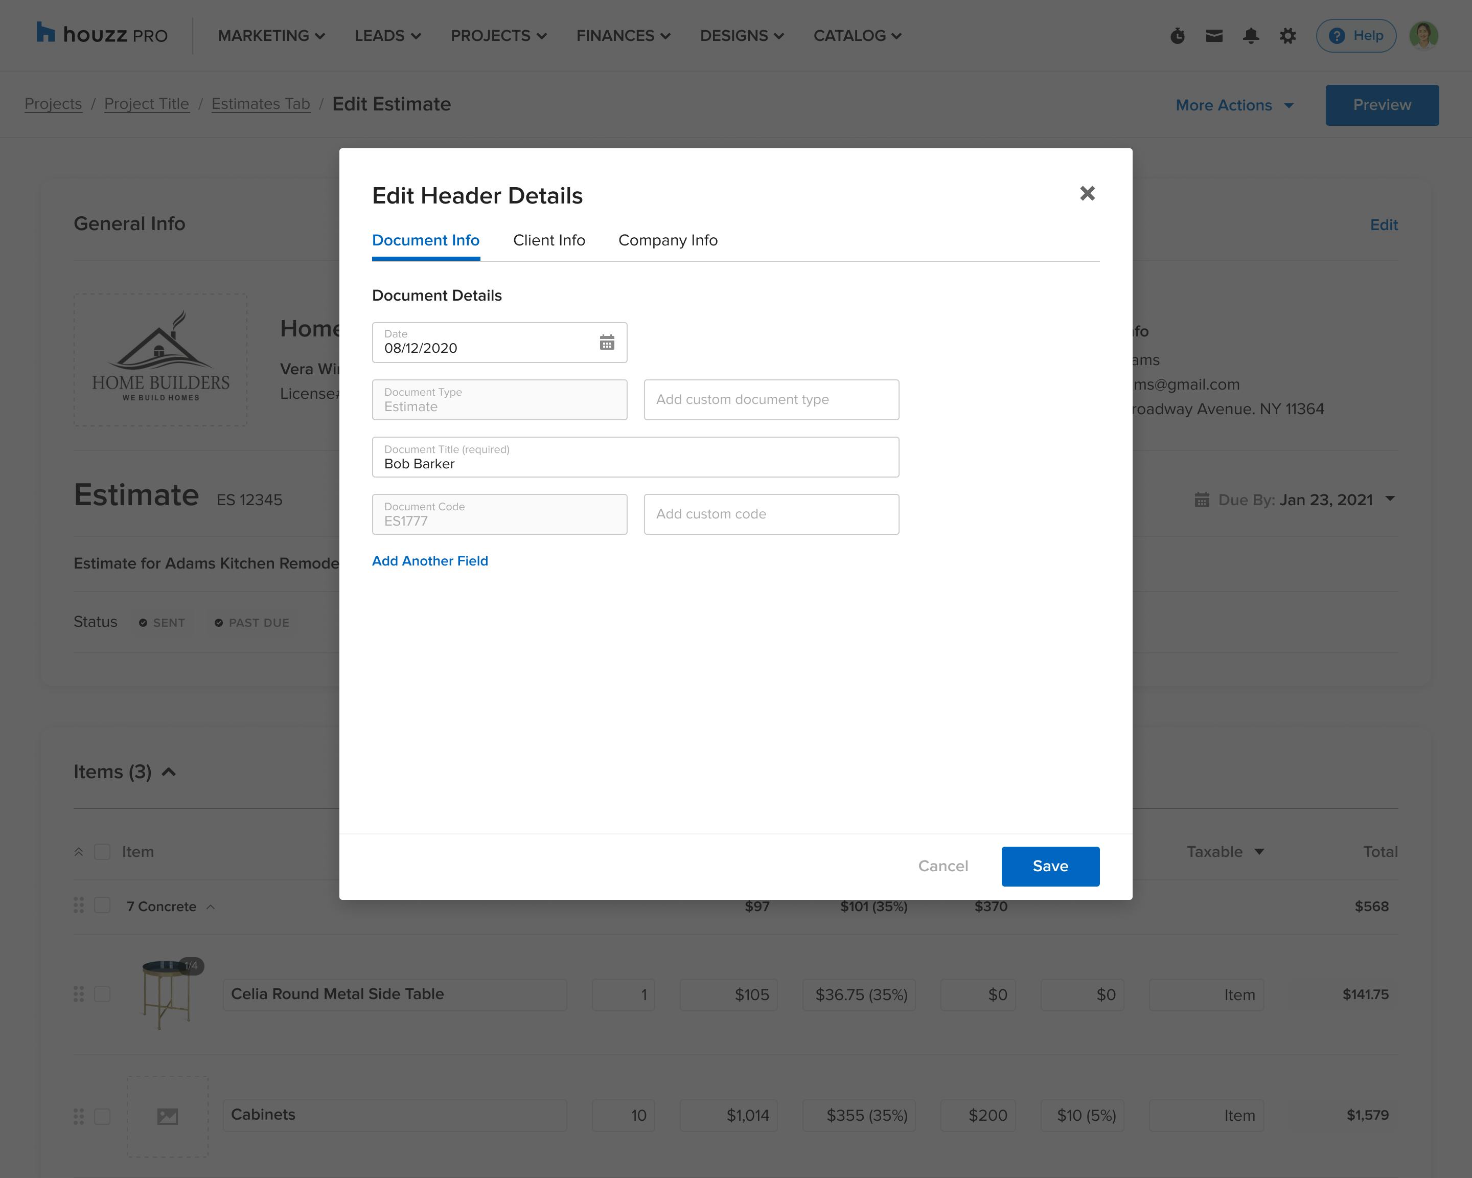The image size is (1472, 1178).
Task: Click Save in the dialog
Action: click(x=1050, y=866)
